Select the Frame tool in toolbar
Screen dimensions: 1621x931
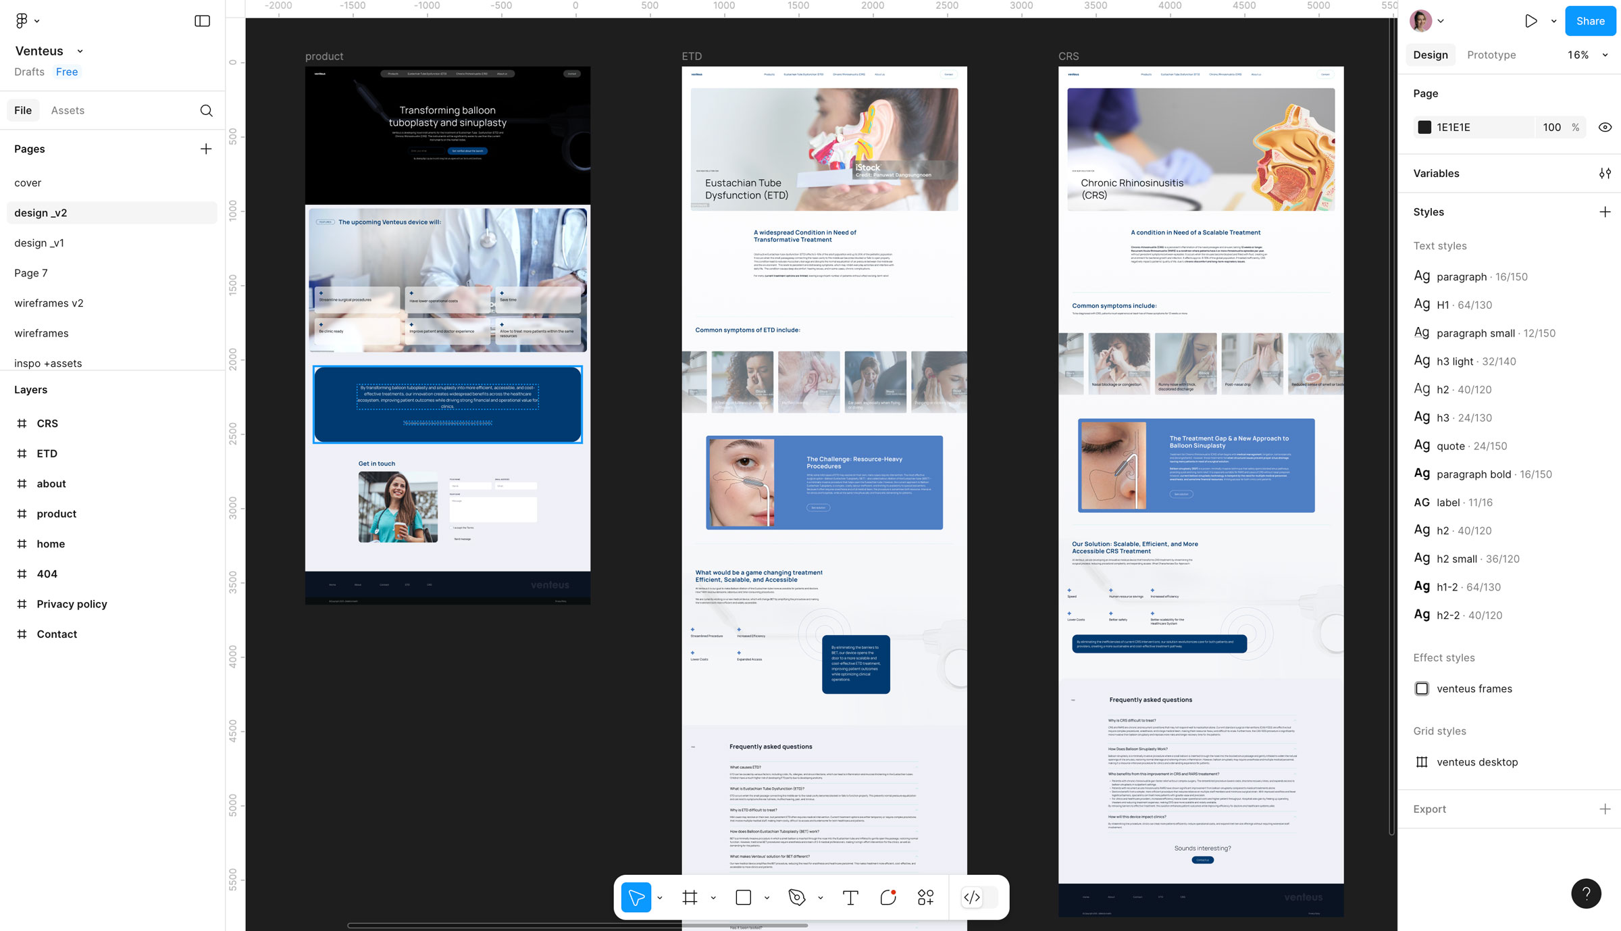tap(690, 897)
